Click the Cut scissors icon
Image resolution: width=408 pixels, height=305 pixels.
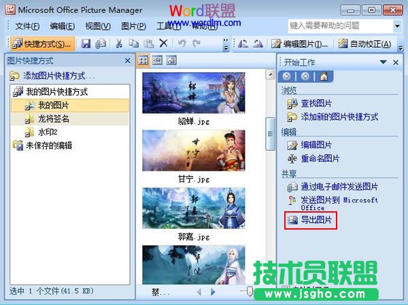point(118,43)
